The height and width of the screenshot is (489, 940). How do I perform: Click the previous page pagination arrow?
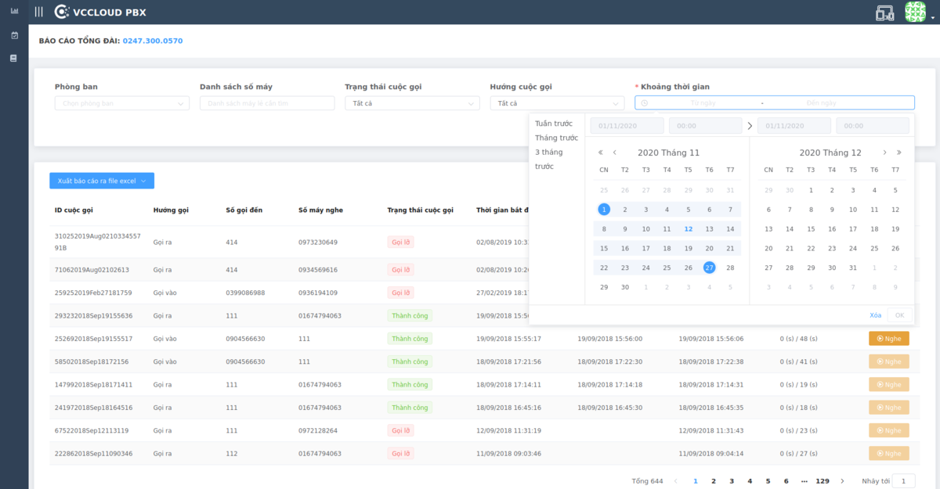[676, 481]
